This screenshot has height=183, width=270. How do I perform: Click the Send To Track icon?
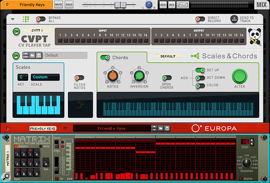[234, 19]
